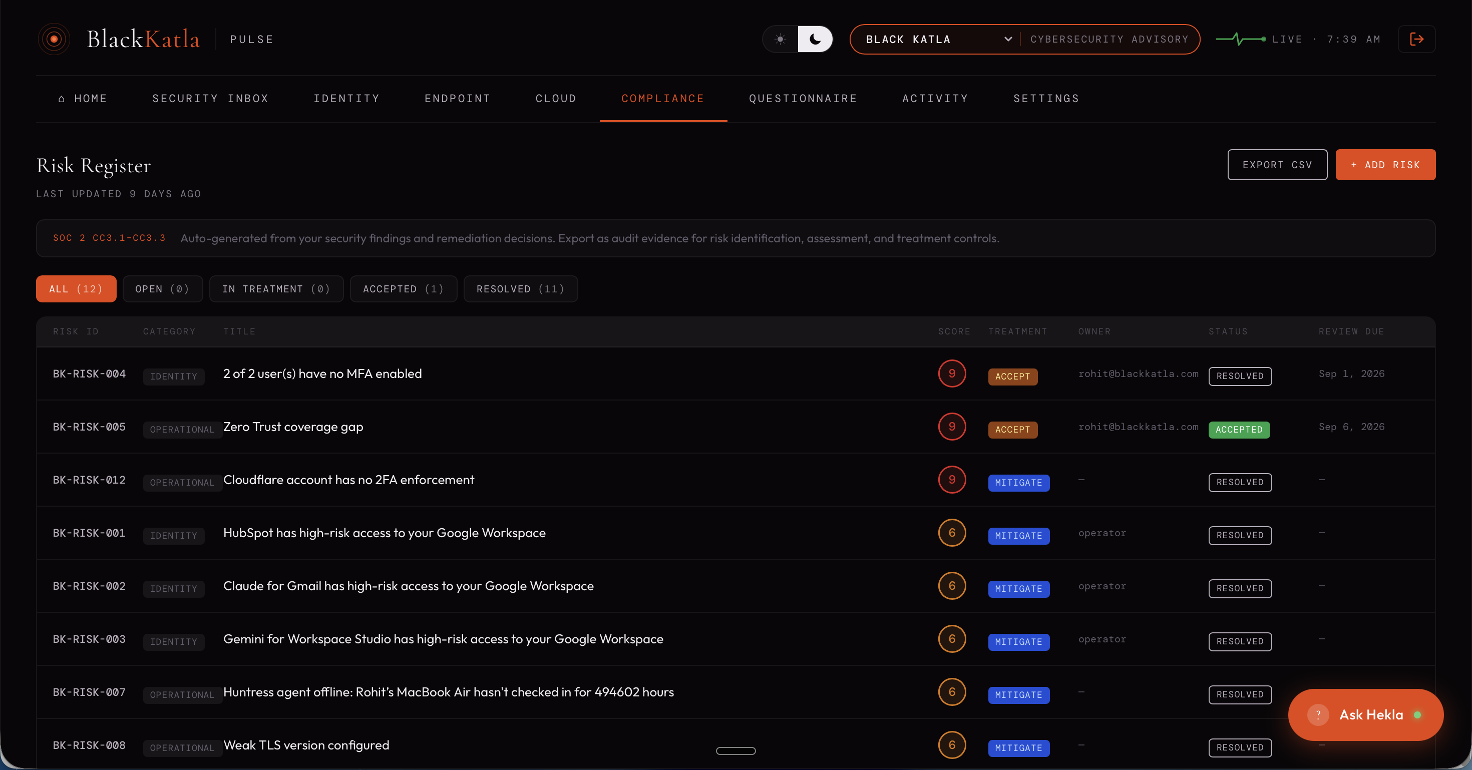This screenshot has width=1472, height=770.
Task: Click the Add Risk button
Action: pos(1385,165)
